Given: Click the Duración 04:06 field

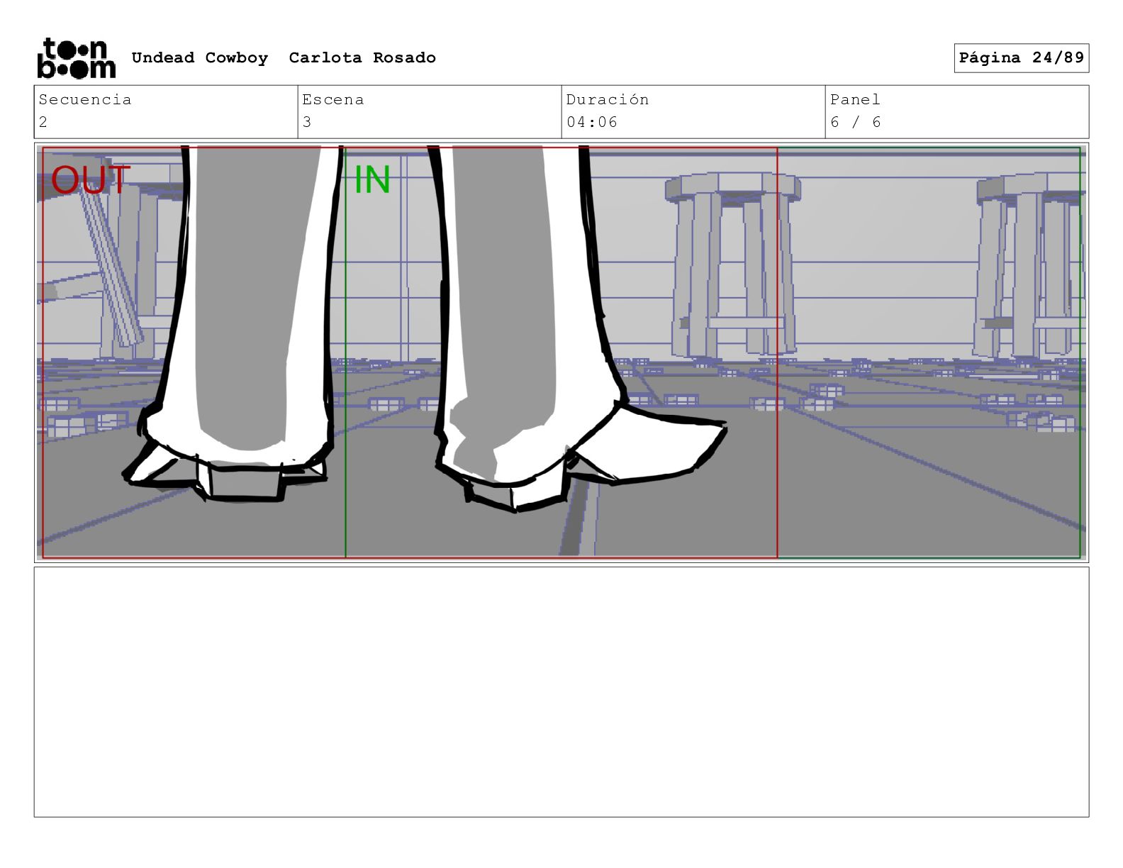Looking at the screenshot, I should (x=693, y=111).
